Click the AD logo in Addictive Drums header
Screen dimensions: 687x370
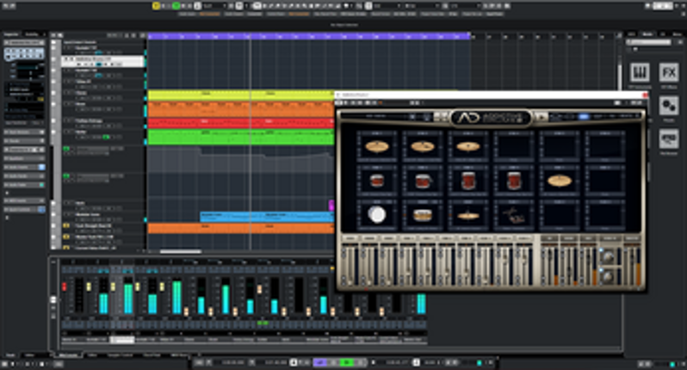tap(491, 117)
